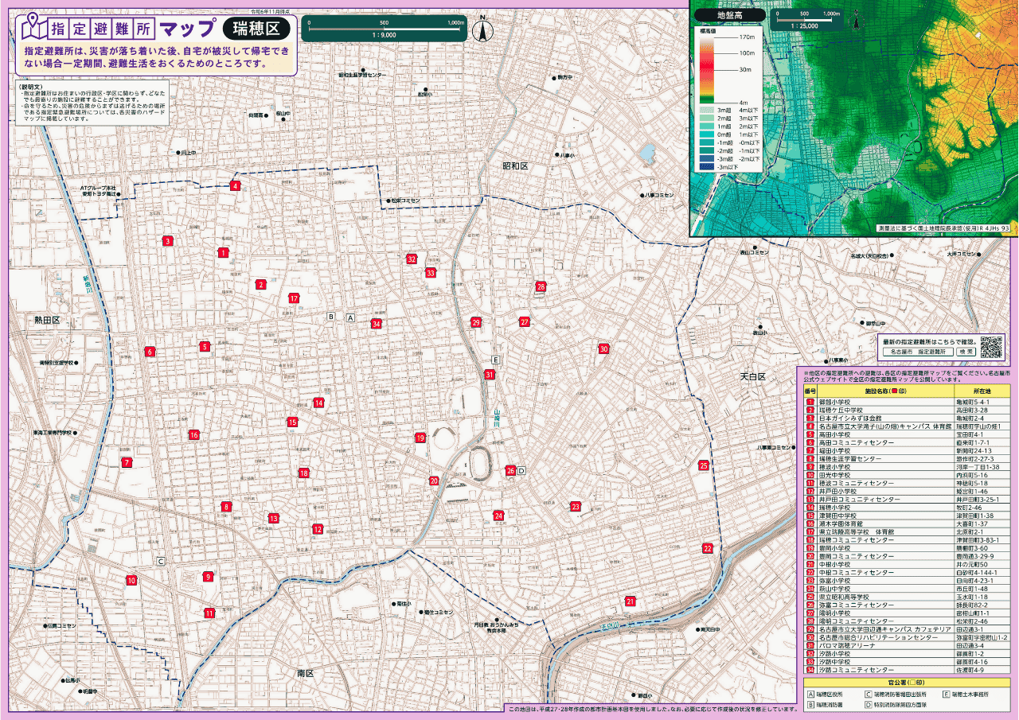
Task: Click the QR code for latest shelters
Action: tap(992, 347)
